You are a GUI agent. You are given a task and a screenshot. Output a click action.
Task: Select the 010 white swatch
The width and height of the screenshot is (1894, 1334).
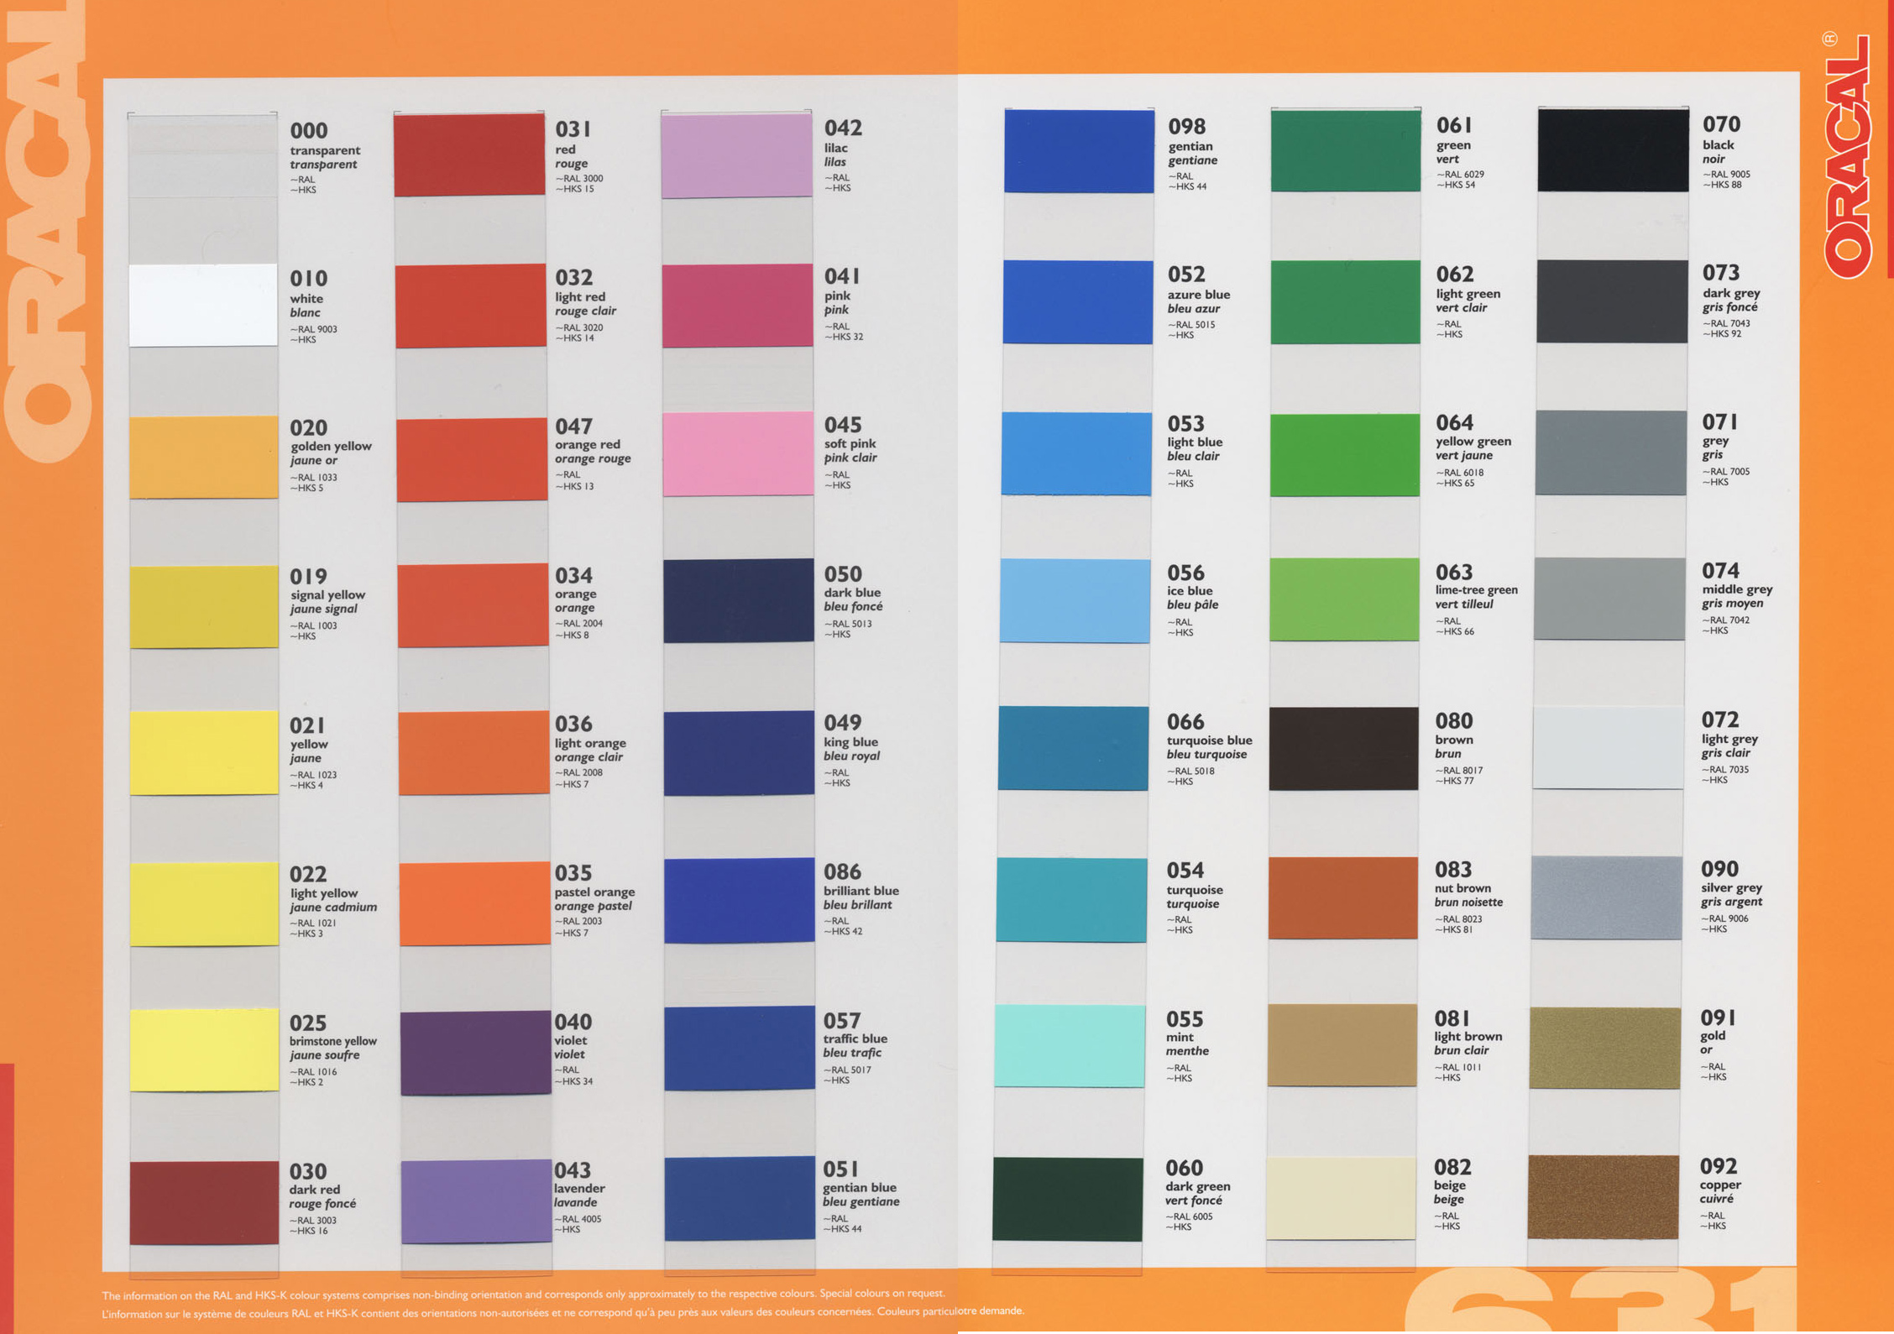pyautogui.click(x=203, y=305)
